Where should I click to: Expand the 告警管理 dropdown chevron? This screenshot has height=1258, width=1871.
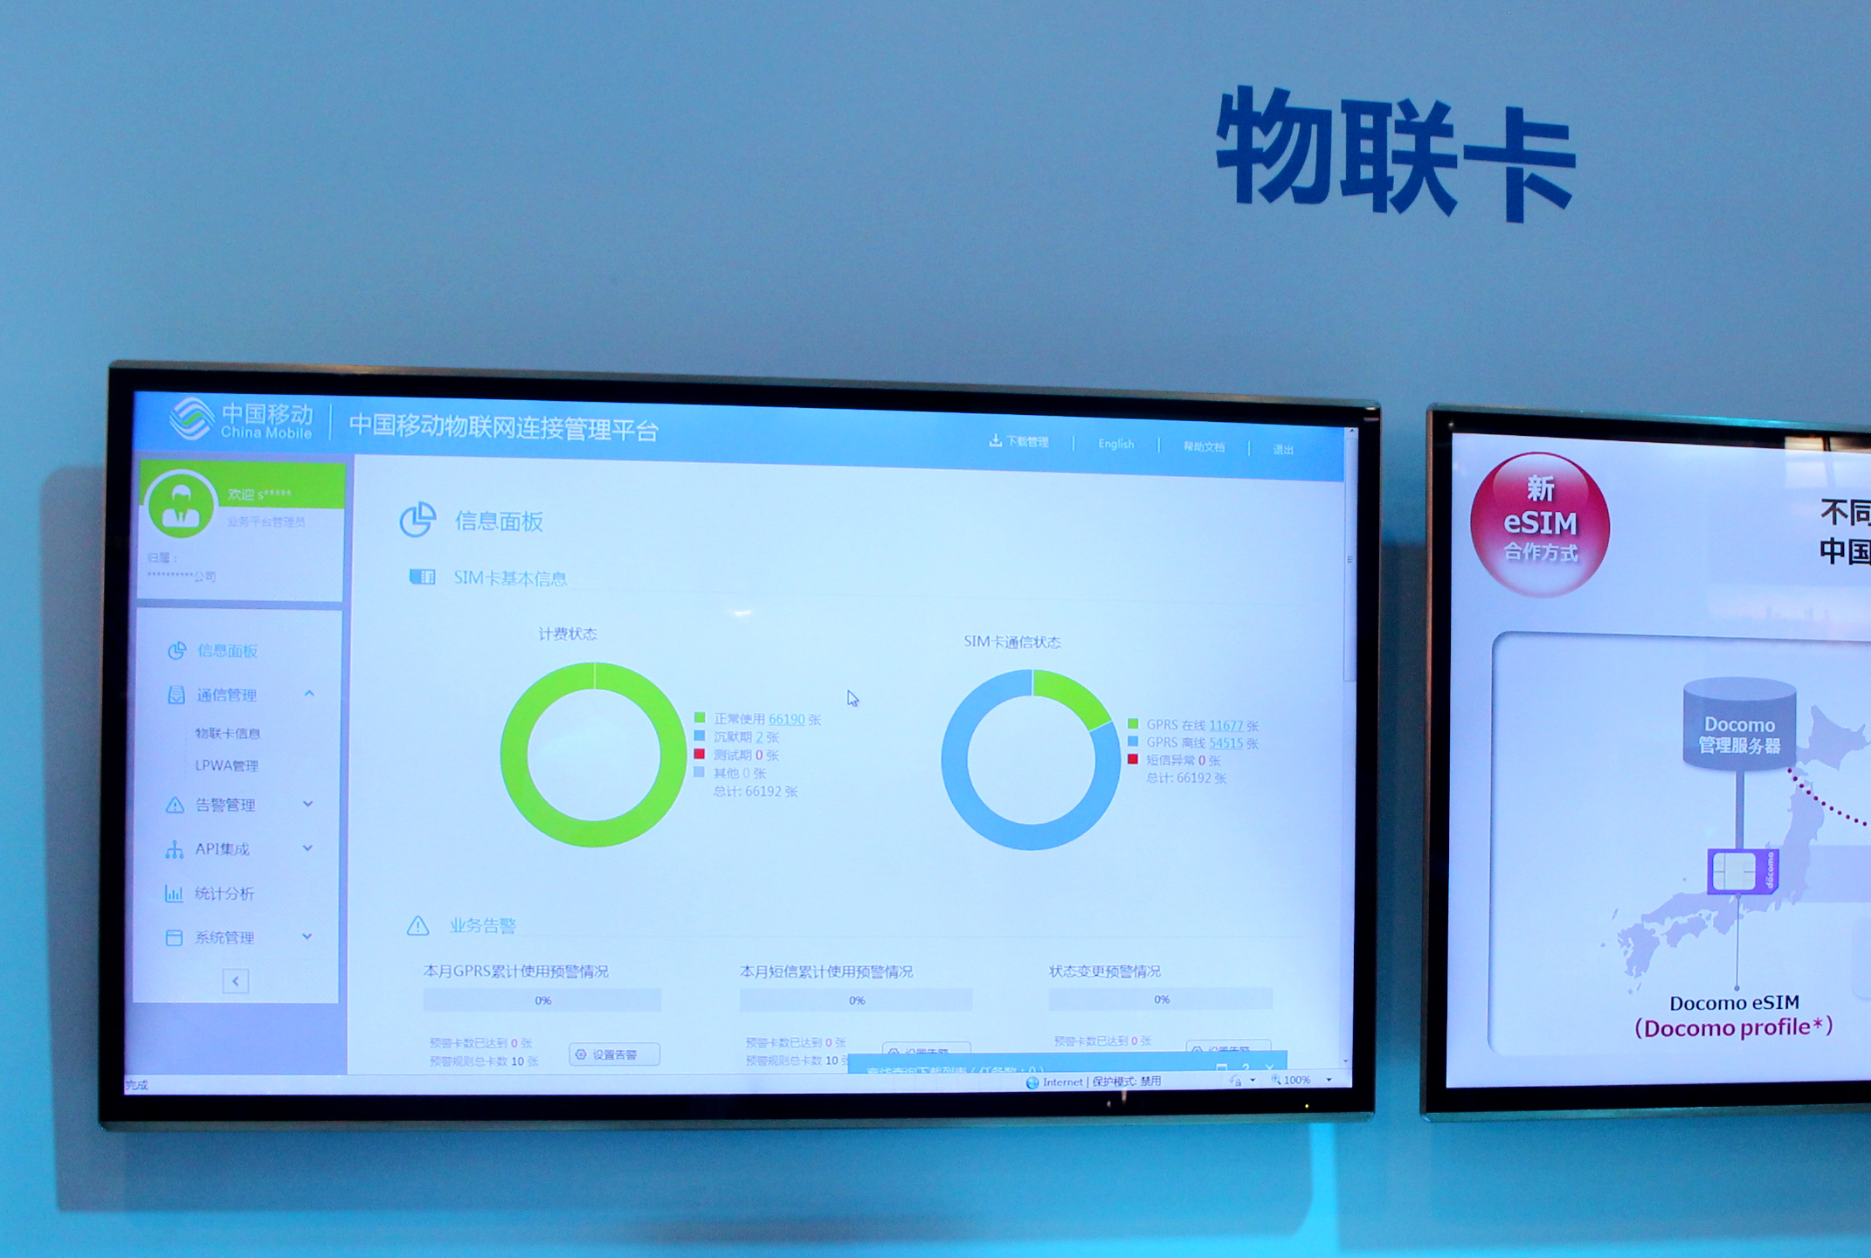pos(320,809)
